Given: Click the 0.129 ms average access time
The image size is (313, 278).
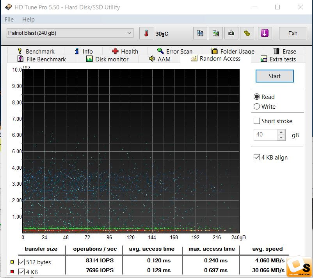Looking at the screenshot, I should [159, 270].
